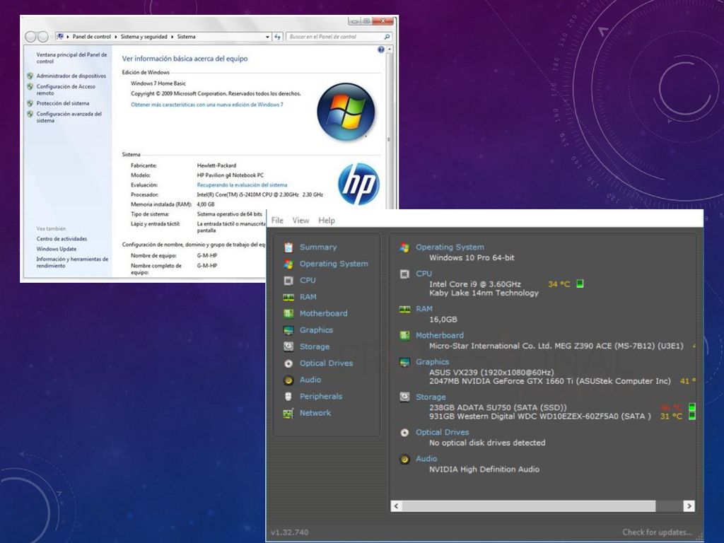
Task: Click the blue help question-mark icon in System window
Action: click(x=381, y=50)
